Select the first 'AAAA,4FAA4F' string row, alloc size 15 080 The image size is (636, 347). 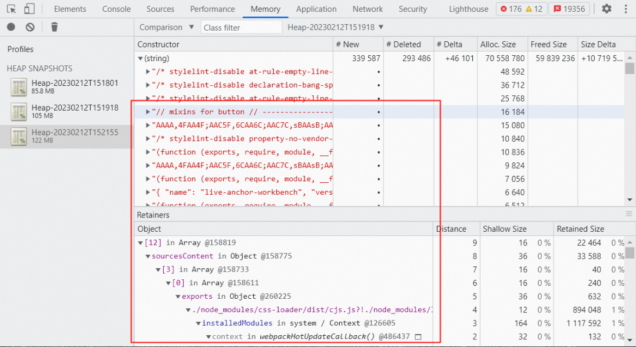click(x=379, y=125)
